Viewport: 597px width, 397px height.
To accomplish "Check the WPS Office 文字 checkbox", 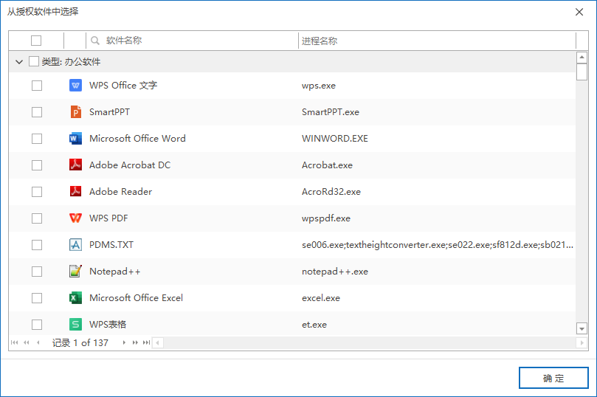I will (37, 86).
